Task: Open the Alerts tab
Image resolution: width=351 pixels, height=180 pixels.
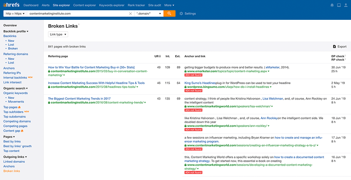Action: [x=46, y=5]
